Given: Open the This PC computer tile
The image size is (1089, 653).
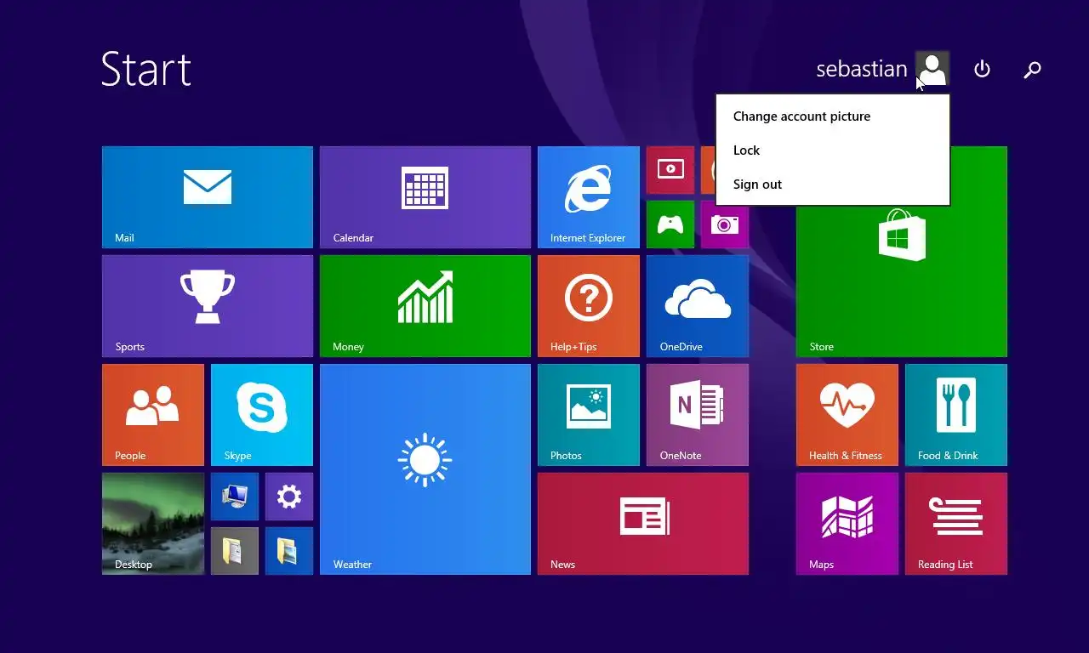Looking at the screenshot, I should coord(235,497).
